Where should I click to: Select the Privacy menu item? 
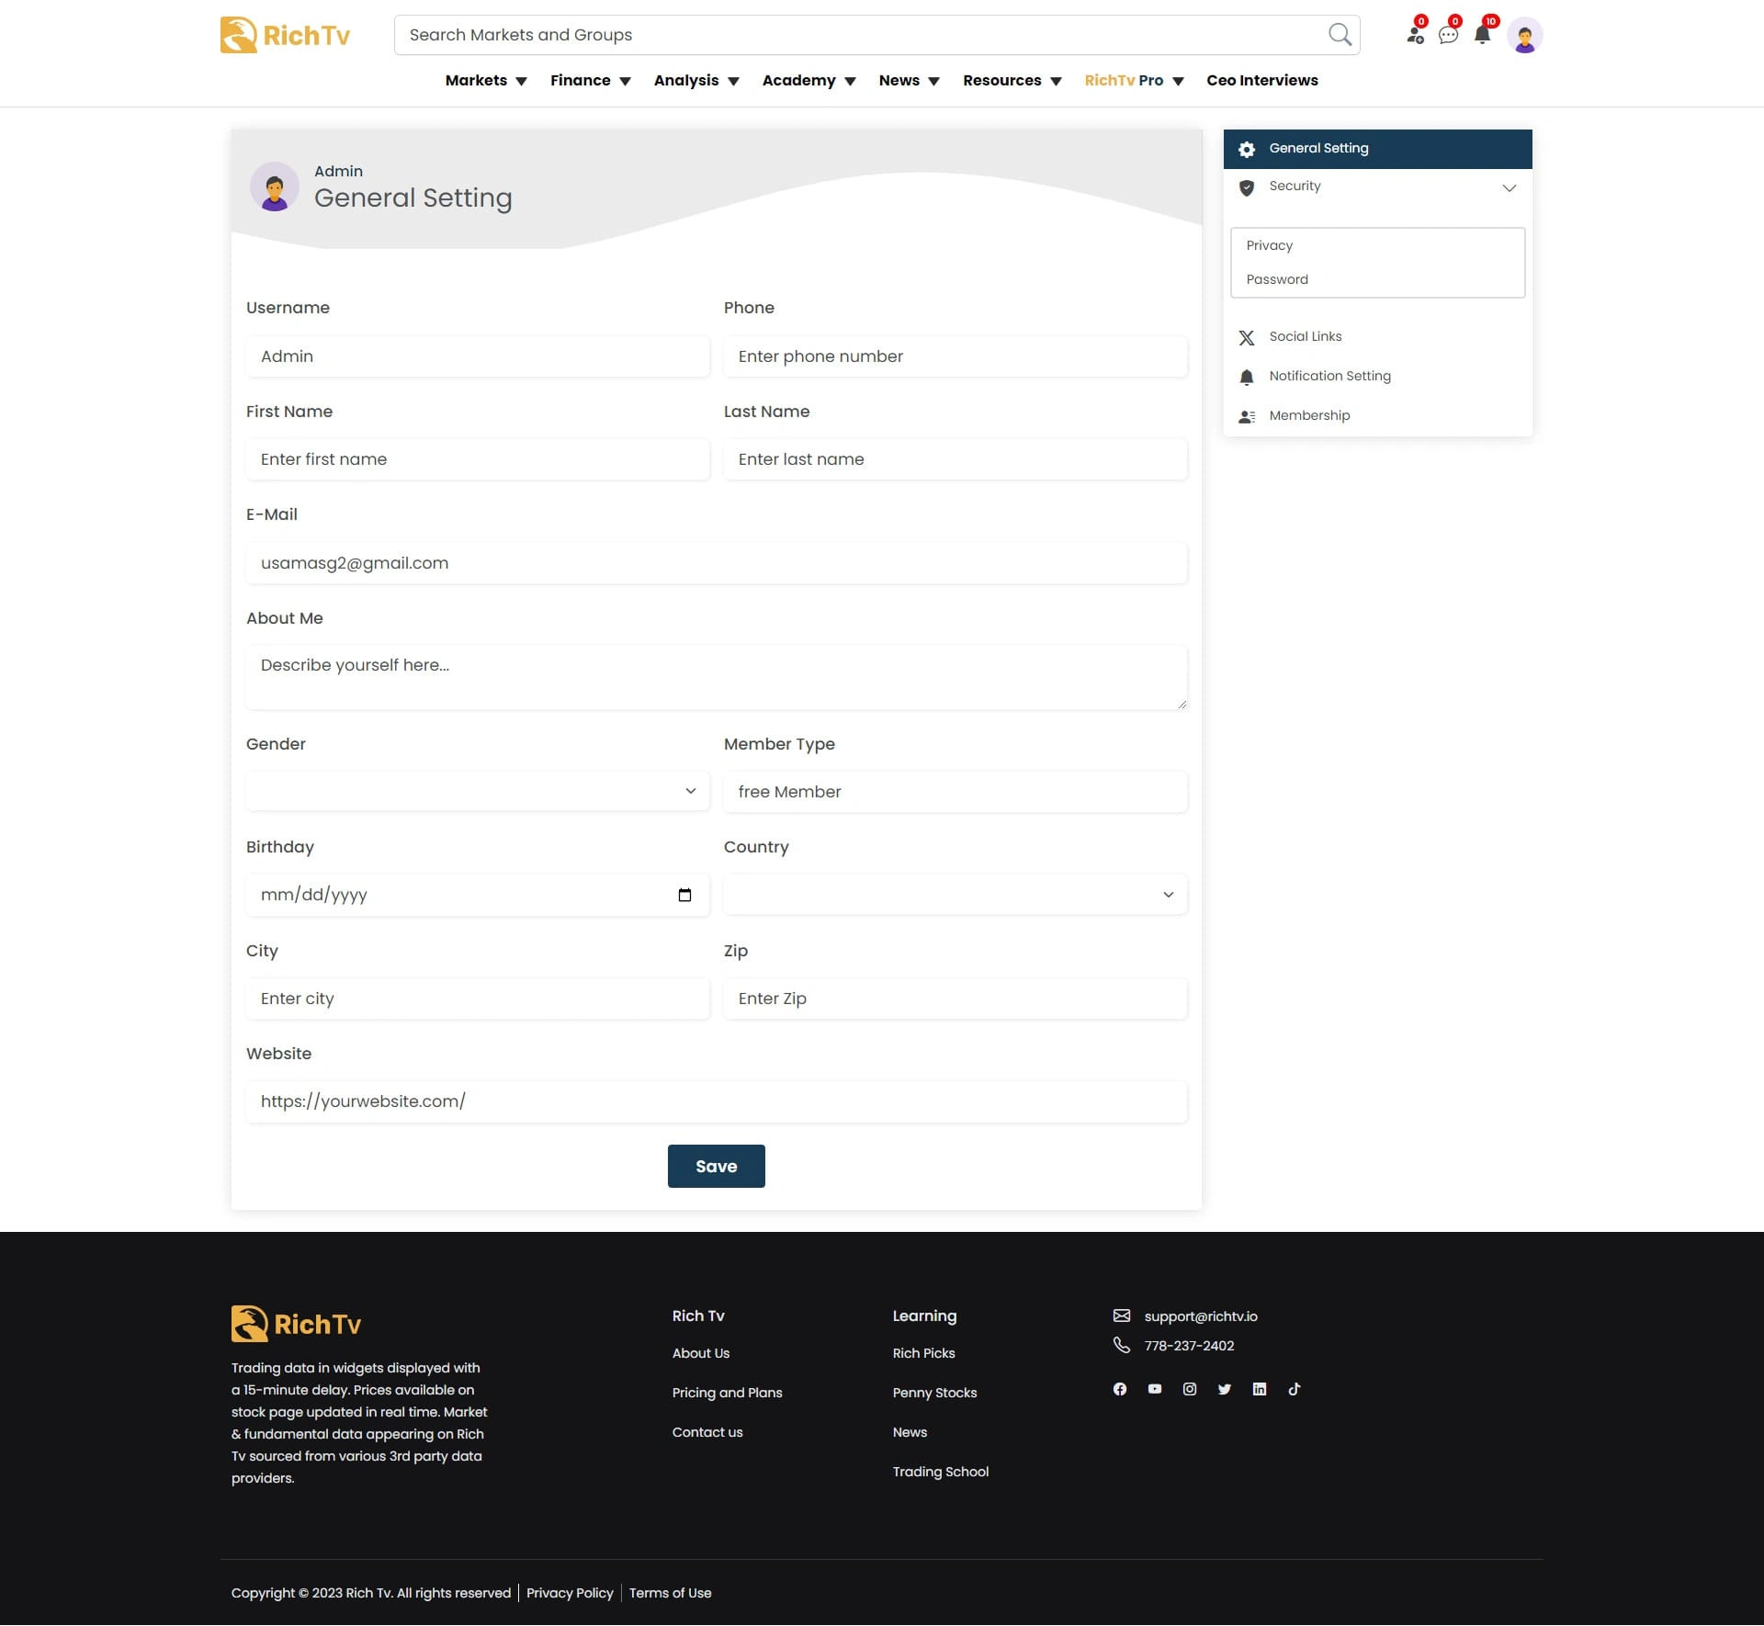click(x=1269, y=244)
